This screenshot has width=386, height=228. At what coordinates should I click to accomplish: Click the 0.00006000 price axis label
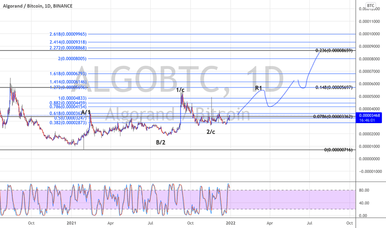pyautogui.click(x=369, y=84)
